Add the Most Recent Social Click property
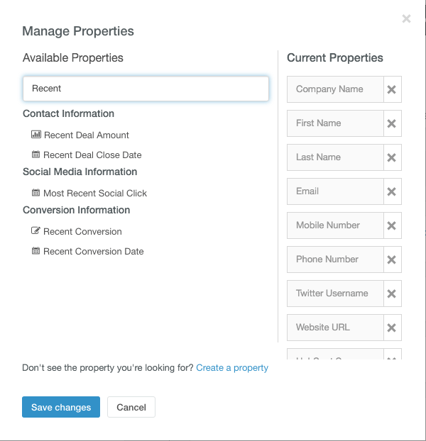The image size is (426, 441). 95,194
